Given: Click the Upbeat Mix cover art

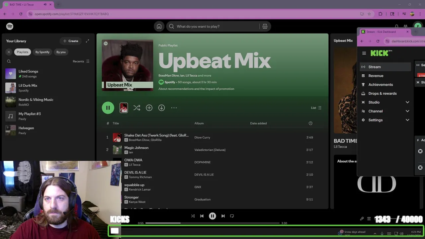Looking at the screenshot, I should pyautogui.click(x=127, y=65).
